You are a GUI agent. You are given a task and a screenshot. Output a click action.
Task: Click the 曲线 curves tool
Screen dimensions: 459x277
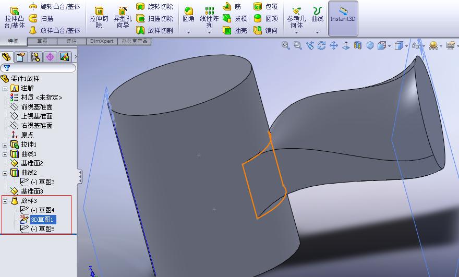coord(317,15)
